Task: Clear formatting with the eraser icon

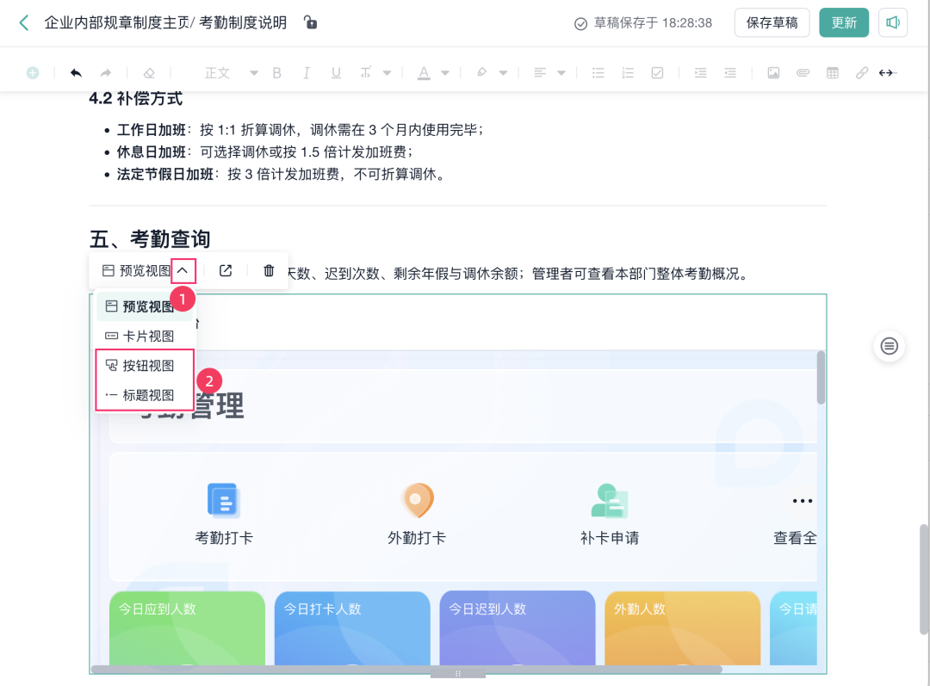Action: click(x=149, y=73)
